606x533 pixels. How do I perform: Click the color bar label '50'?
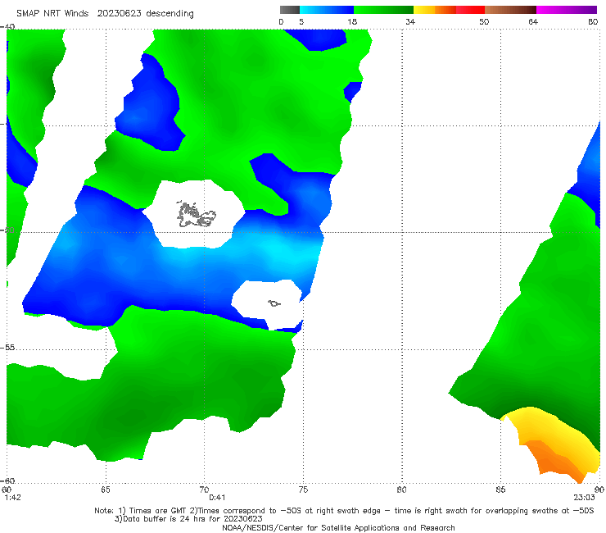tap(484, 22)
